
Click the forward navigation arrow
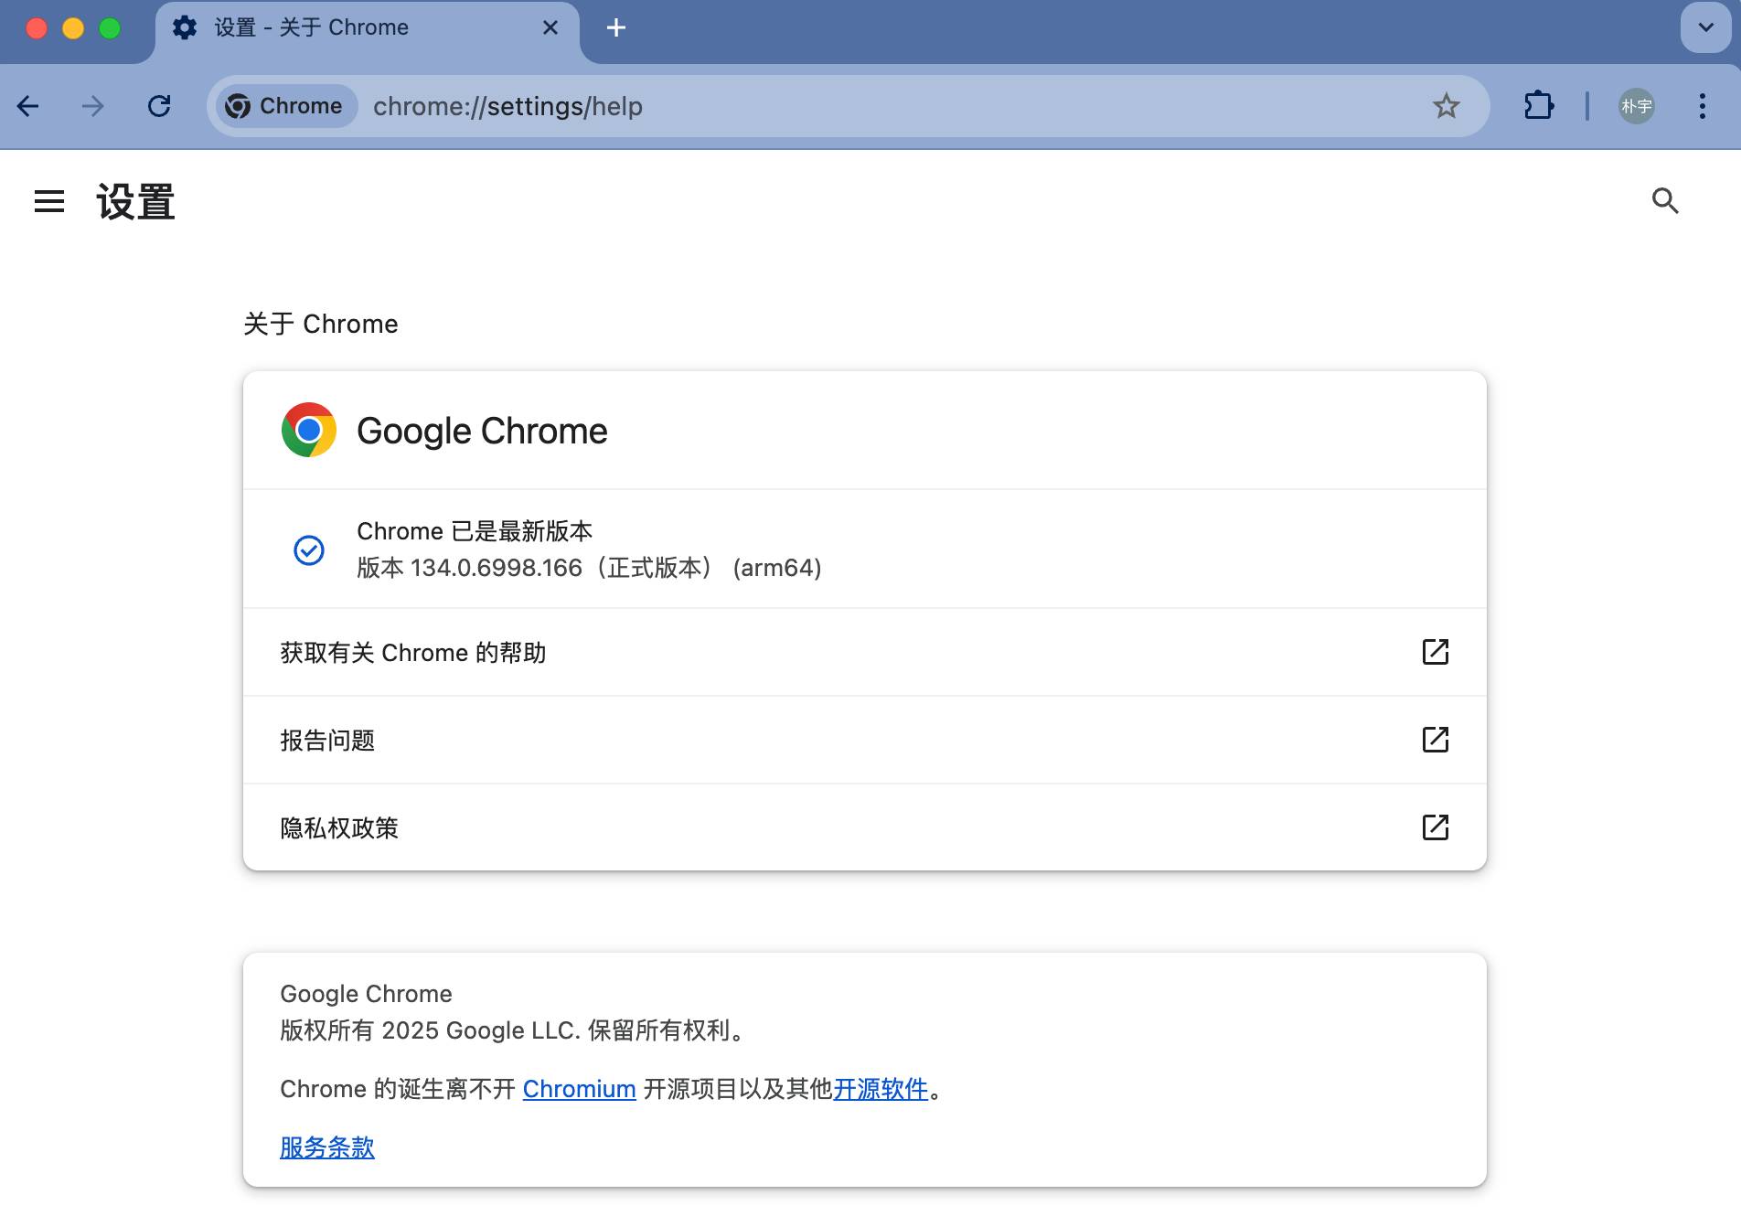click(92, 106)
